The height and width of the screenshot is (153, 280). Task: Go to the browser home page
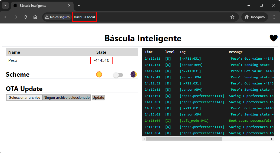[x=35, y=17]
